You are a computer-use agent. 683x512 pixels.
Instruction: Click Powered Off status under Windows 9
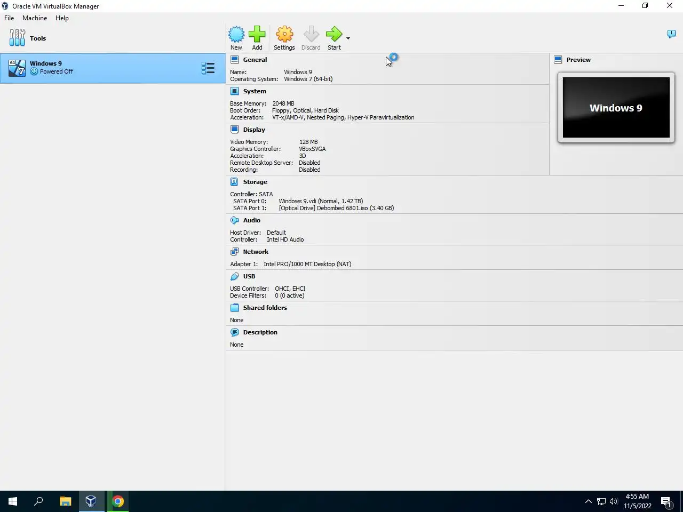[57, 71]
